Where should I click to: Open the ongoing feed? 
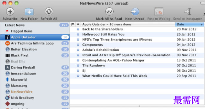pyautogui.click(x=35, y=104)
